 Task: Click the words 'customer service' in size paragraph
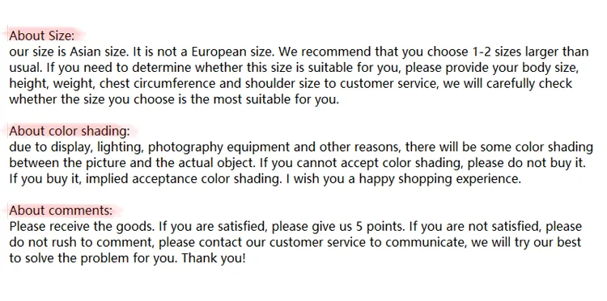389,83
